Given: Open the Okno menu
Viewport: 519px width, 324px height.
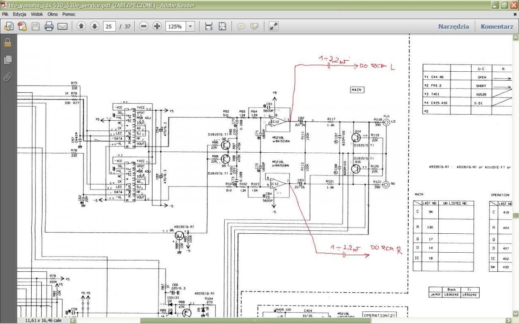Looking at the screenshot, I should pos(53,14).
